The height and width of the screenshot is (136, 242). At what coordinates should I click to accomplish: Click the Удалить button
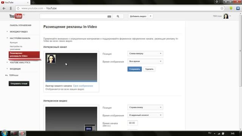pos(149,69)
